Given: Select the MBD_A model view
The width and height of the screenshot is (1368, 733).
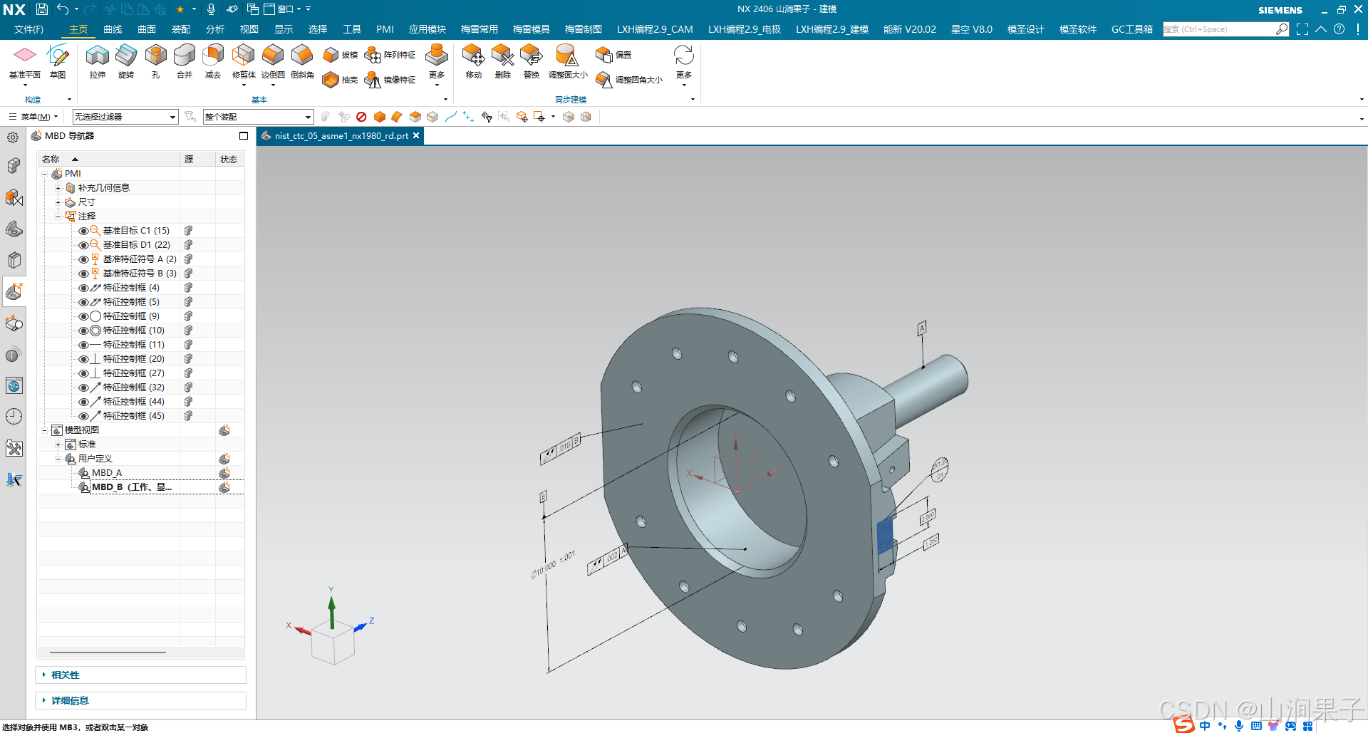Looking at the screenshot, I should pyautogui.click(x=107, y=473).
